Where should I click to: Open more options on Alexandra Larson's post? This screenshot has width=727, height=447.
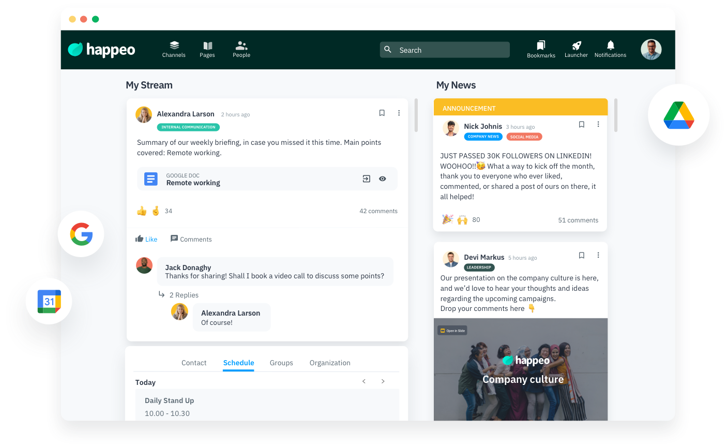click(x=399, y=113)
